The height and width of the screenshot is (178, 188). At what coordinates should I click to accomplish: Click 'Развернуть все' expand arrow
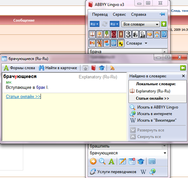tap(133, 130)
